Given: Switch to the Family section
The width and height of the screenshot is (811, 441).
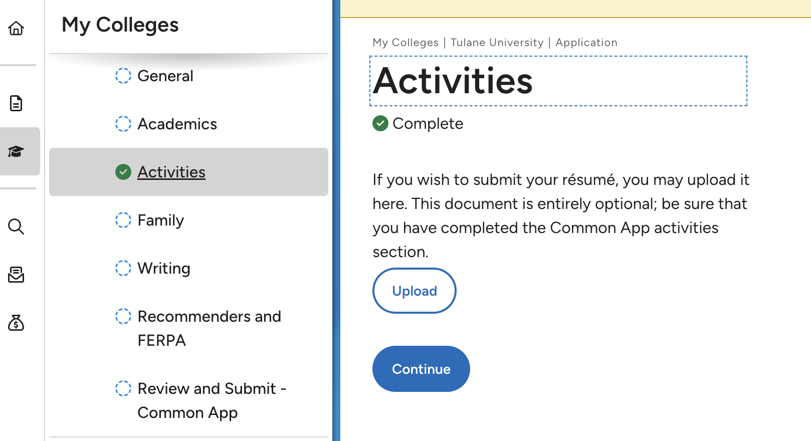Looking at the screenshot, I should [x=160, y=220].
